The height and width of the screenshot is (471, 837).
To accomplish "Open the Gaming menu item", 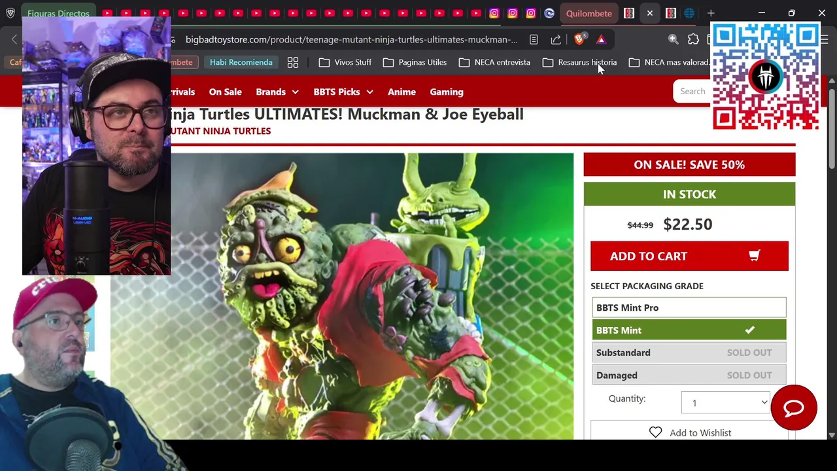I will click(x=447, y=92).
